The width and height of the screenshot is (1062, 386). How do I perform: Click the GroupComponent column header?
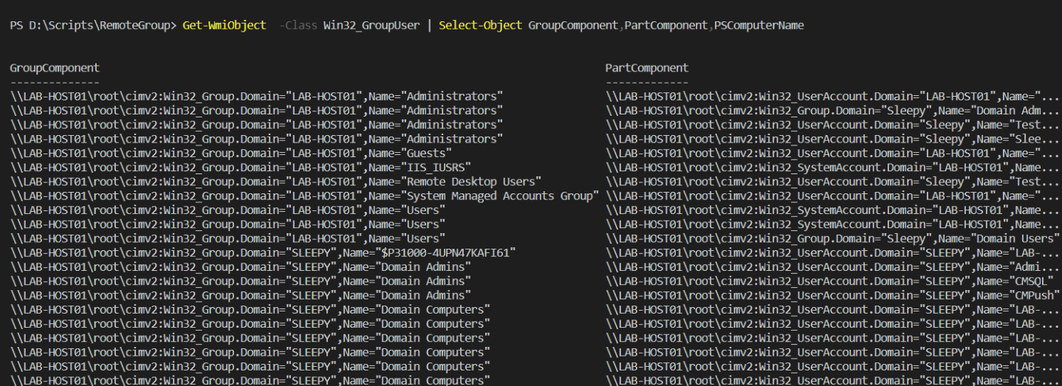(x=55, y=68)
